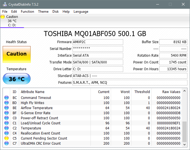Click the Power On Hours value 13345 hours

pyautogui.click(x=173, y=69)
